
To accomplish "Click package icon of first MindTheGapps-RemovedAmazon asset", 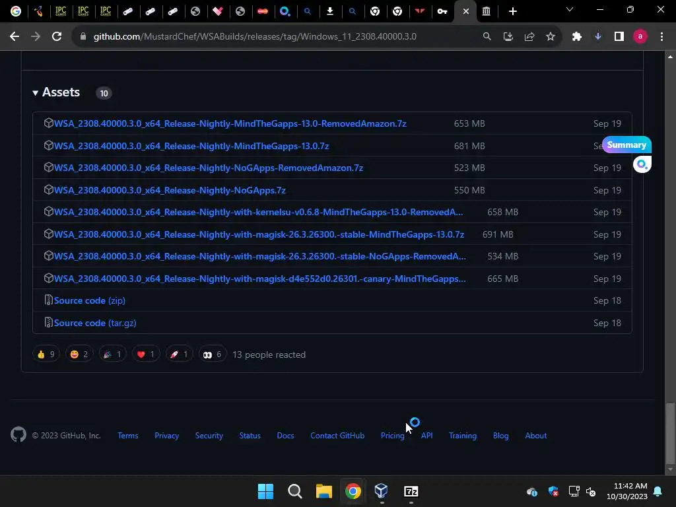I will [x=48, y=123].
